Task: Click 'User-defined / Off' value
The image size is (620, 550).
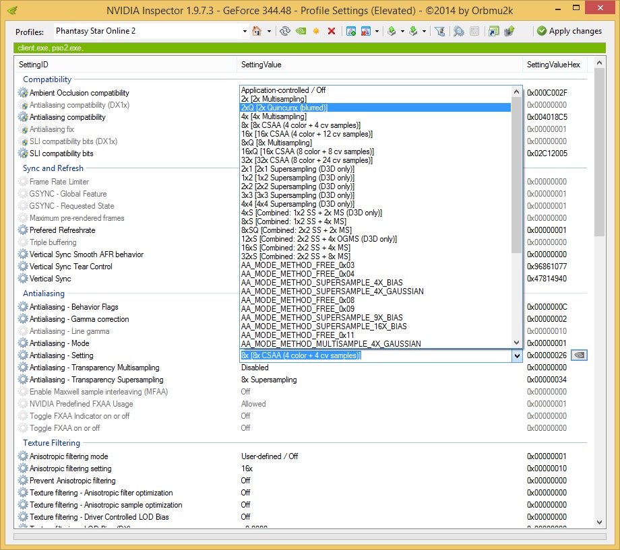Action: [270, 456]
